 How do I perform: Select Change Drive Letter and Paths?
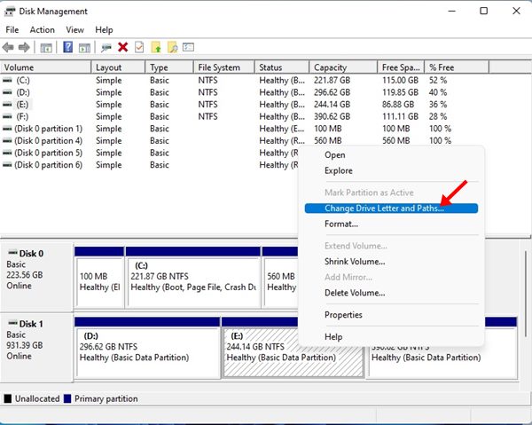point(384,209)
